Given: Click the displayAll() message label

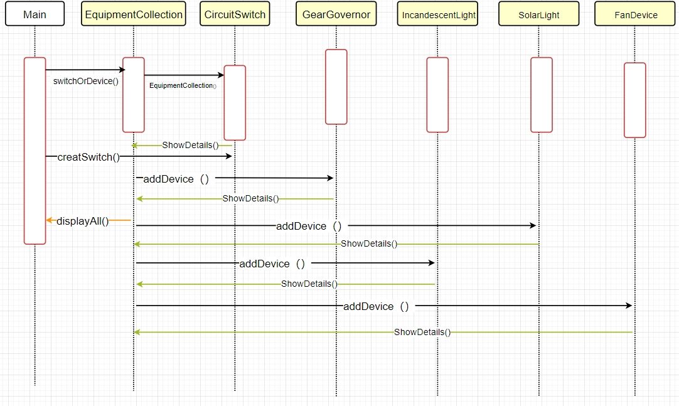Looking at the screenshot, I should point(83,221).
